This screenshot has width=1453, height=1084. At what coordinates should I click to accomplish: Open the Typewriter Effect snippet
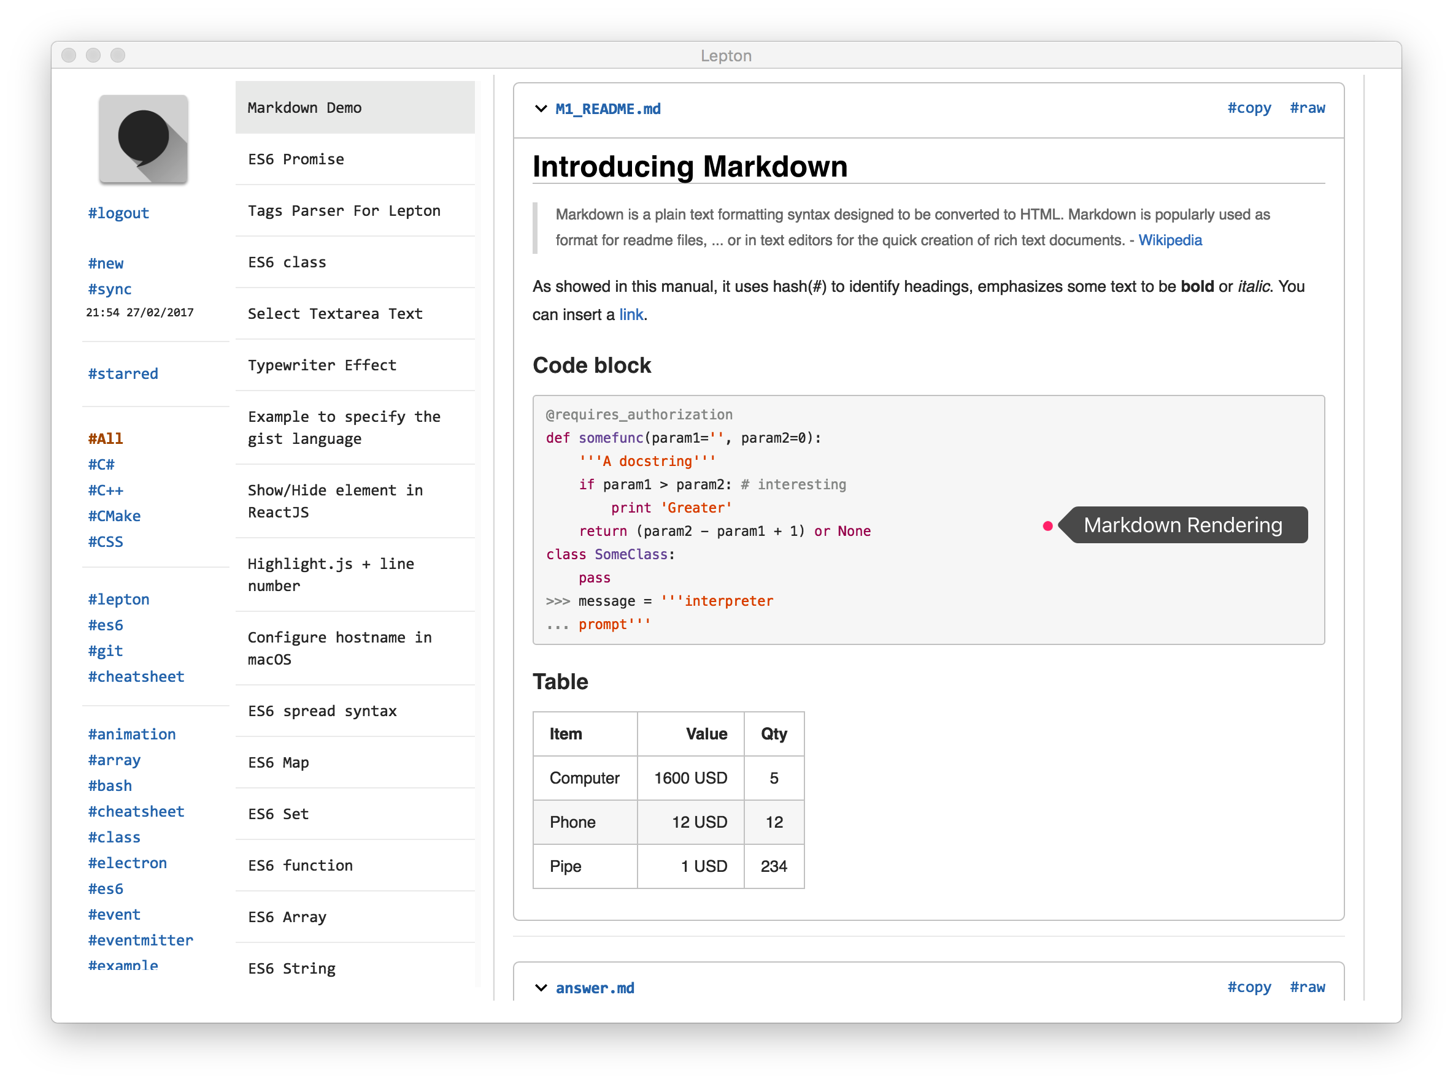coord(322,365)
